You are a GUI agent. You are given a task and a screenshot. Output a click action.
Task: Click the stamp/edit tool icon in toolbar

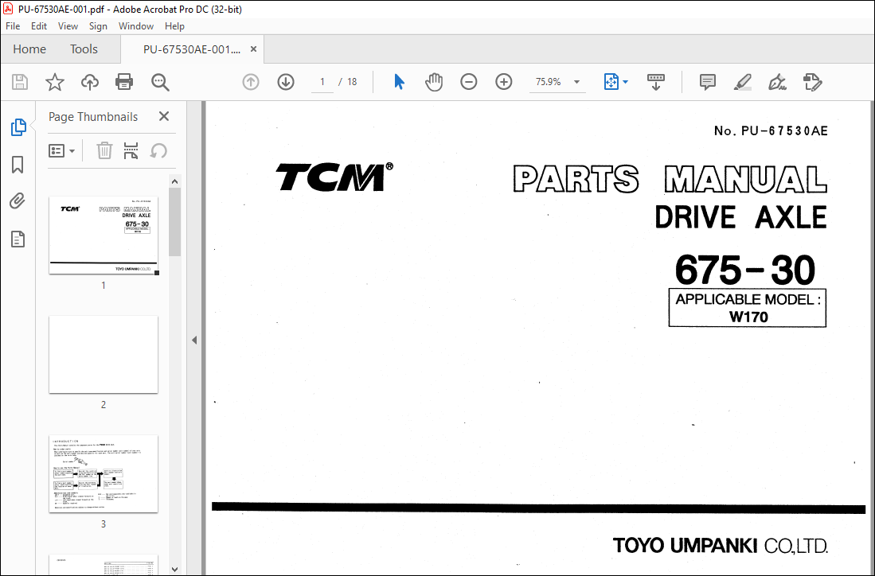[812, 82]
